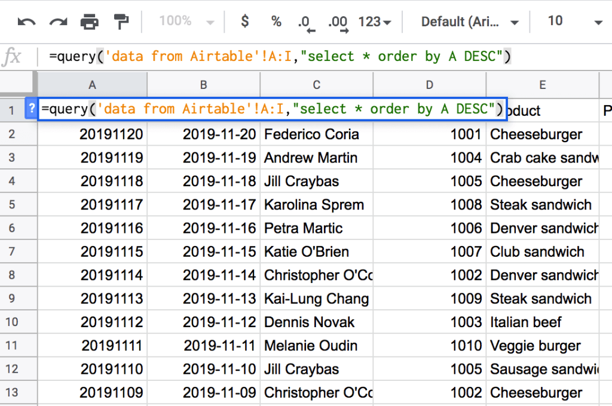
Task: Select row 7 header
Action: coord(12,251)
